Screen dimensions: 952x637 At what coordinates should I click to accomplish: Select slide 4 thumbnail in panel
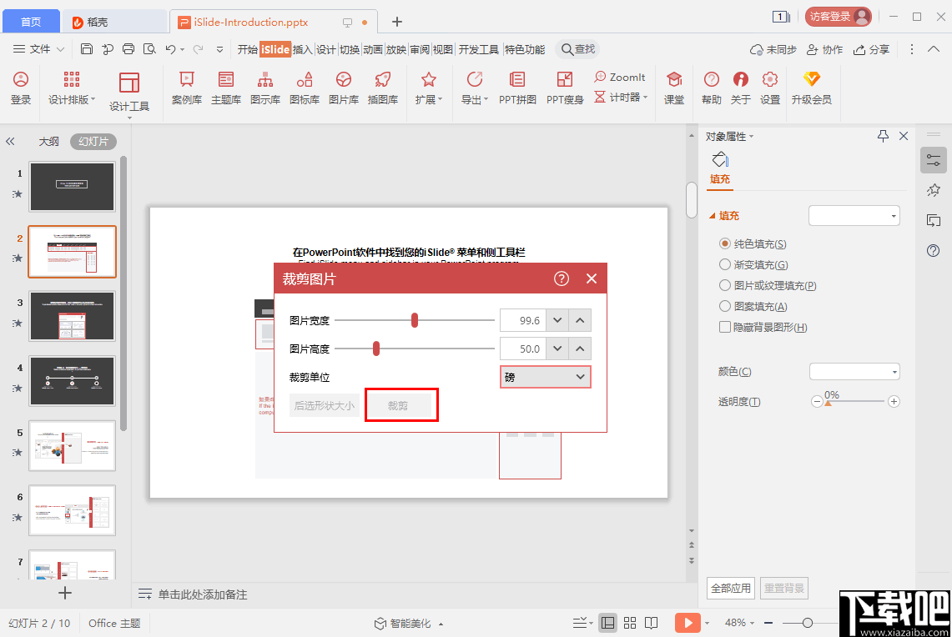tap(72, 381)
